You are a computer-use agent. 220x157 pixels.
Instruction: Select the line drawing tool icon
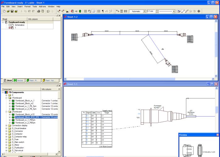[x=183, y=11]
